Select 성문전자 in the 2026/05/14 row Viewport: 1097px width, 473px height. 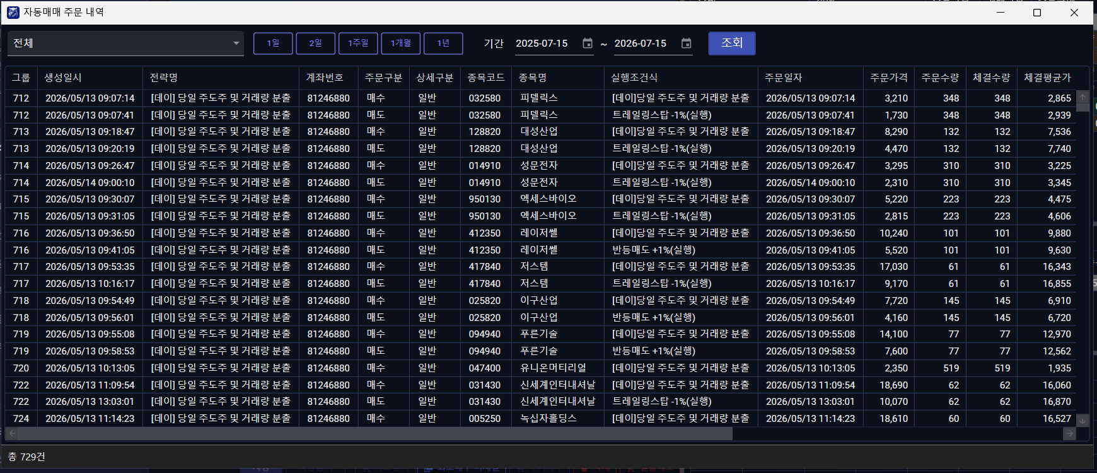pos(539,183)
